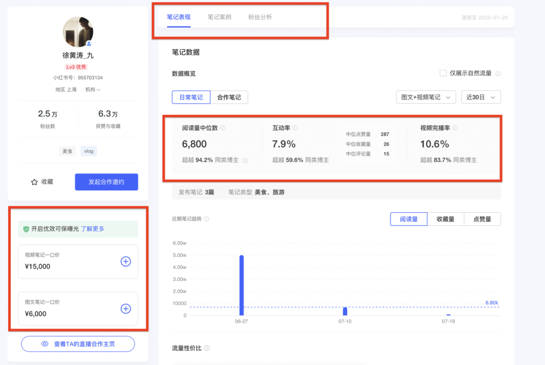Switch to the 笔记案例 tab
The width and height of the screenshot is (545, 365).
220,17
